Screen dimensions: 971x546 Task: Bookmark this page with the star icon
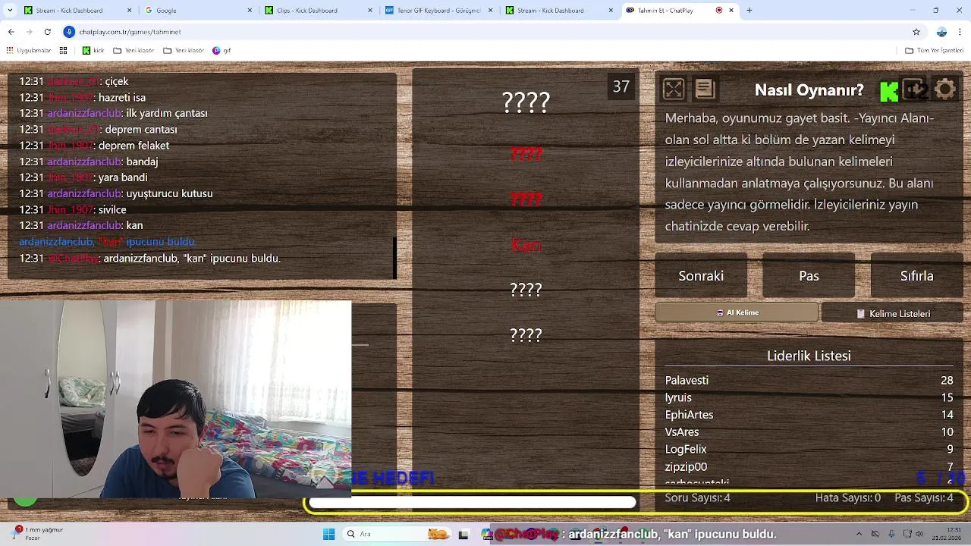coord(916,32)
